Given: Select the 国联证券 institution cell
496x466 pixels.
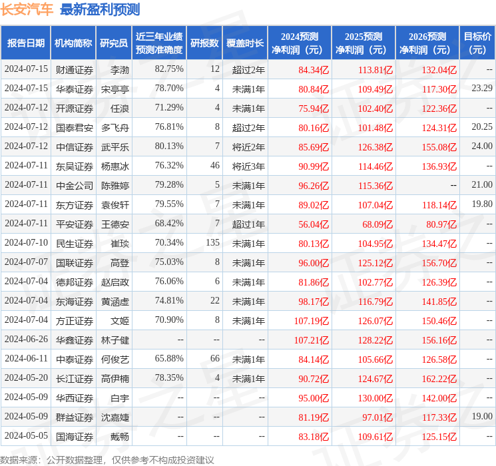Looking at the screenshot, I should pos(75,263).
